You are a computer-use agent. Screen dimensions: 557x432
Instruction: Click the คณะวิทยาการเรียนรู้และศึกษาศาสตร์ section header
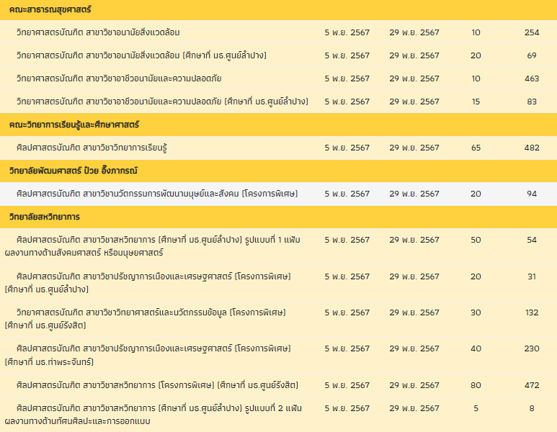(x=74, y=125)
